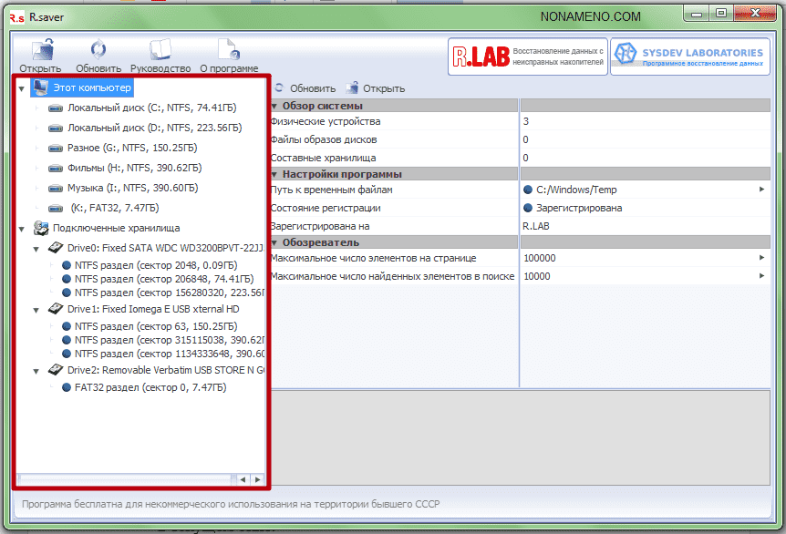Collapse the Drive1 Iomega tree node
The image size is (786, 534).
click(x=36, y=309)
